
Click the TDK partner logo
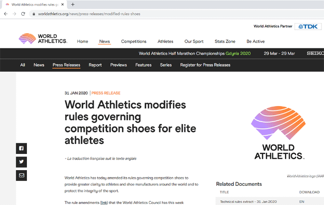pos(309,26)
